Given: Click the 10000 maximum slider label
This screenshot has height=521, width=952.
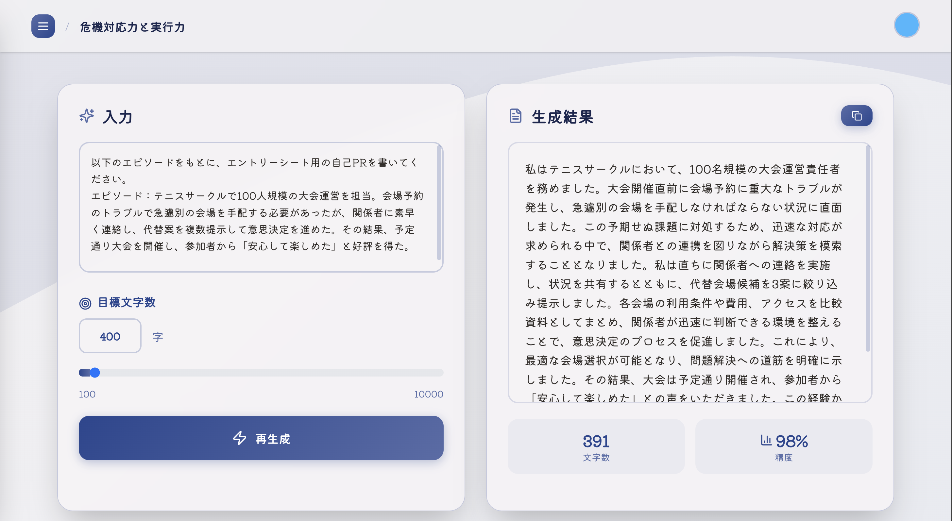Looking at the screenshot, I should pyautogui.click(x=428, y=394).
